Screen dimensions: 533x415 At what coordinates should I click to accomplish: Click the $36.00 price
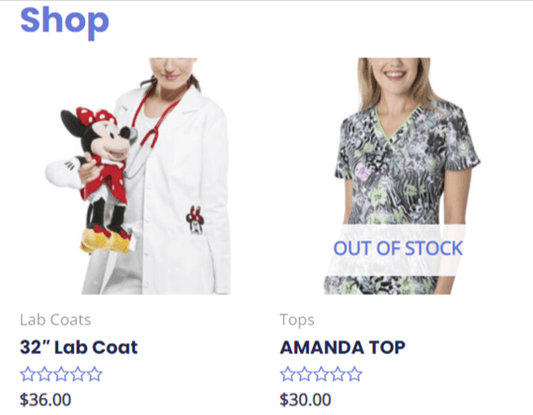click(45, 399)
